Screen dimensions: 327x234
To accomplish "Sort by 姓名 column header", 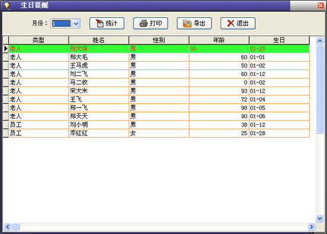I will (x=99, y=40).
